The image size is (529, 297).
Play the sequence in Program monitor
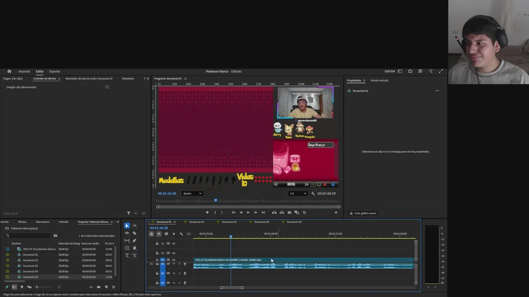click(248, 212)
